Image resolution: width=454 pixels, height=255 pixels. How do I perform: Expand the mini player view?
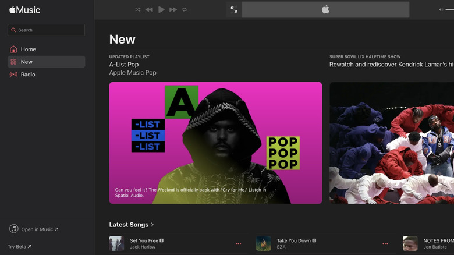pos(234,10)
